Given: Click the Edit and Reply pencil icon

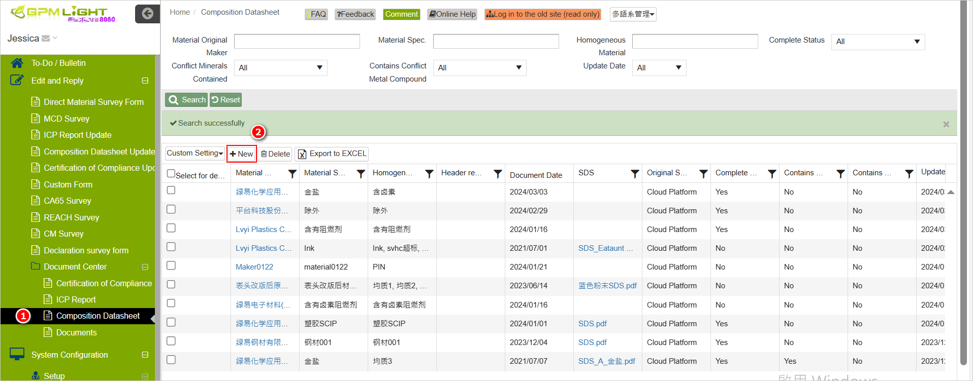Looking at the screenshot, I should pyautogui.click(x=17, y=80).
